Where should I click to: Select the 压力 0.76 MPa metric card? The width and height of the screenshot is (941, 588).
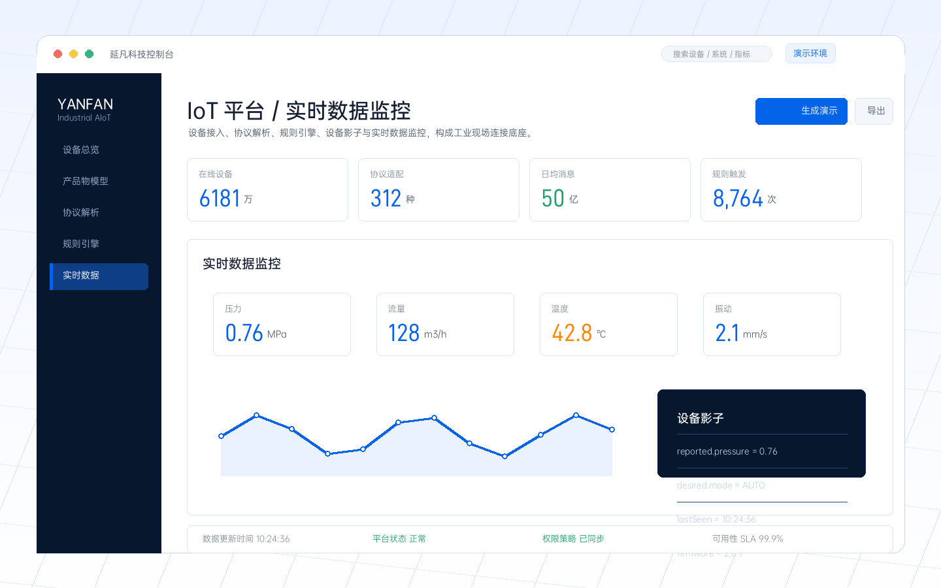[x=282, y=324]
